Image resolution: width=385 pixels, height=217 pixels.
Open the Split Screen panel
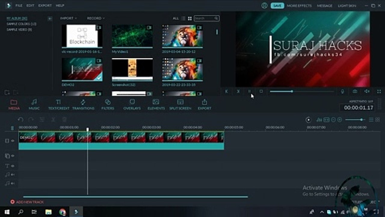(x=180, y=104)
